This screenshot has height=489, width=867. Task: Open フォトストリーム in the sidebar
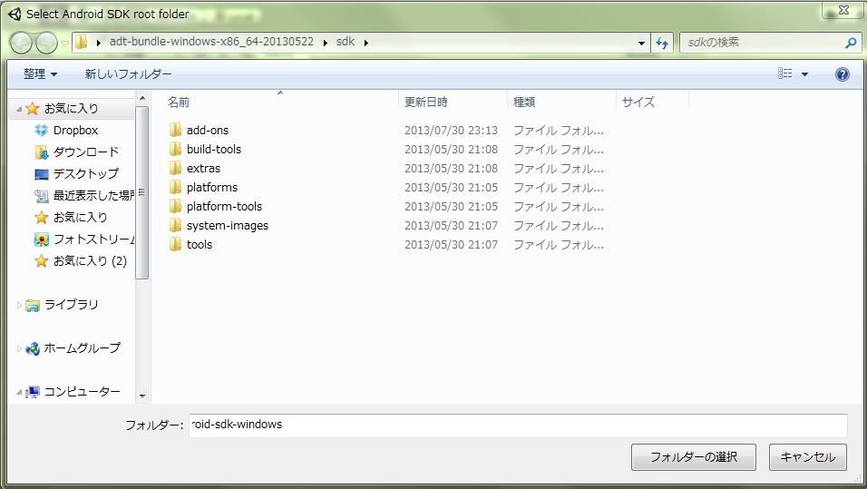[x=93, y=239]
